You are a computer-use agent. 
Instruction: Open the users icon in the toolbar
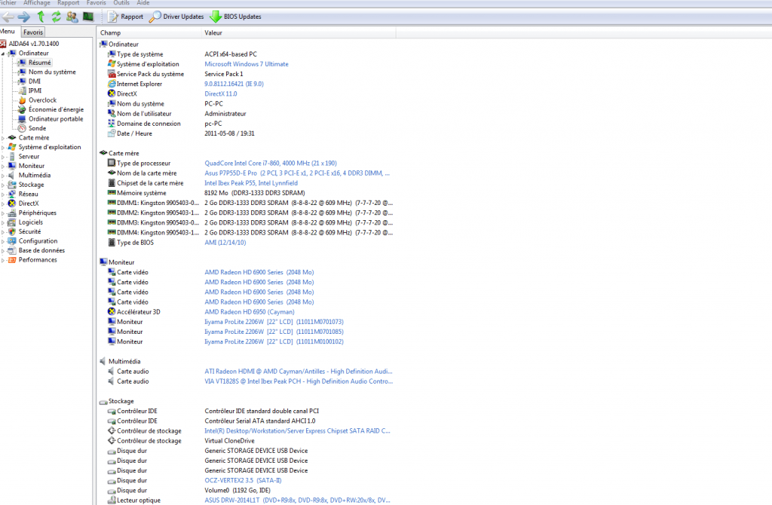[x=72, y=17]
